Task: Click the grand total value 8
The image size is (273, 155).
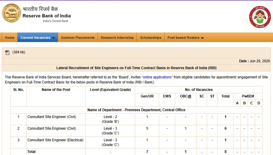Action: coord(226,152)
